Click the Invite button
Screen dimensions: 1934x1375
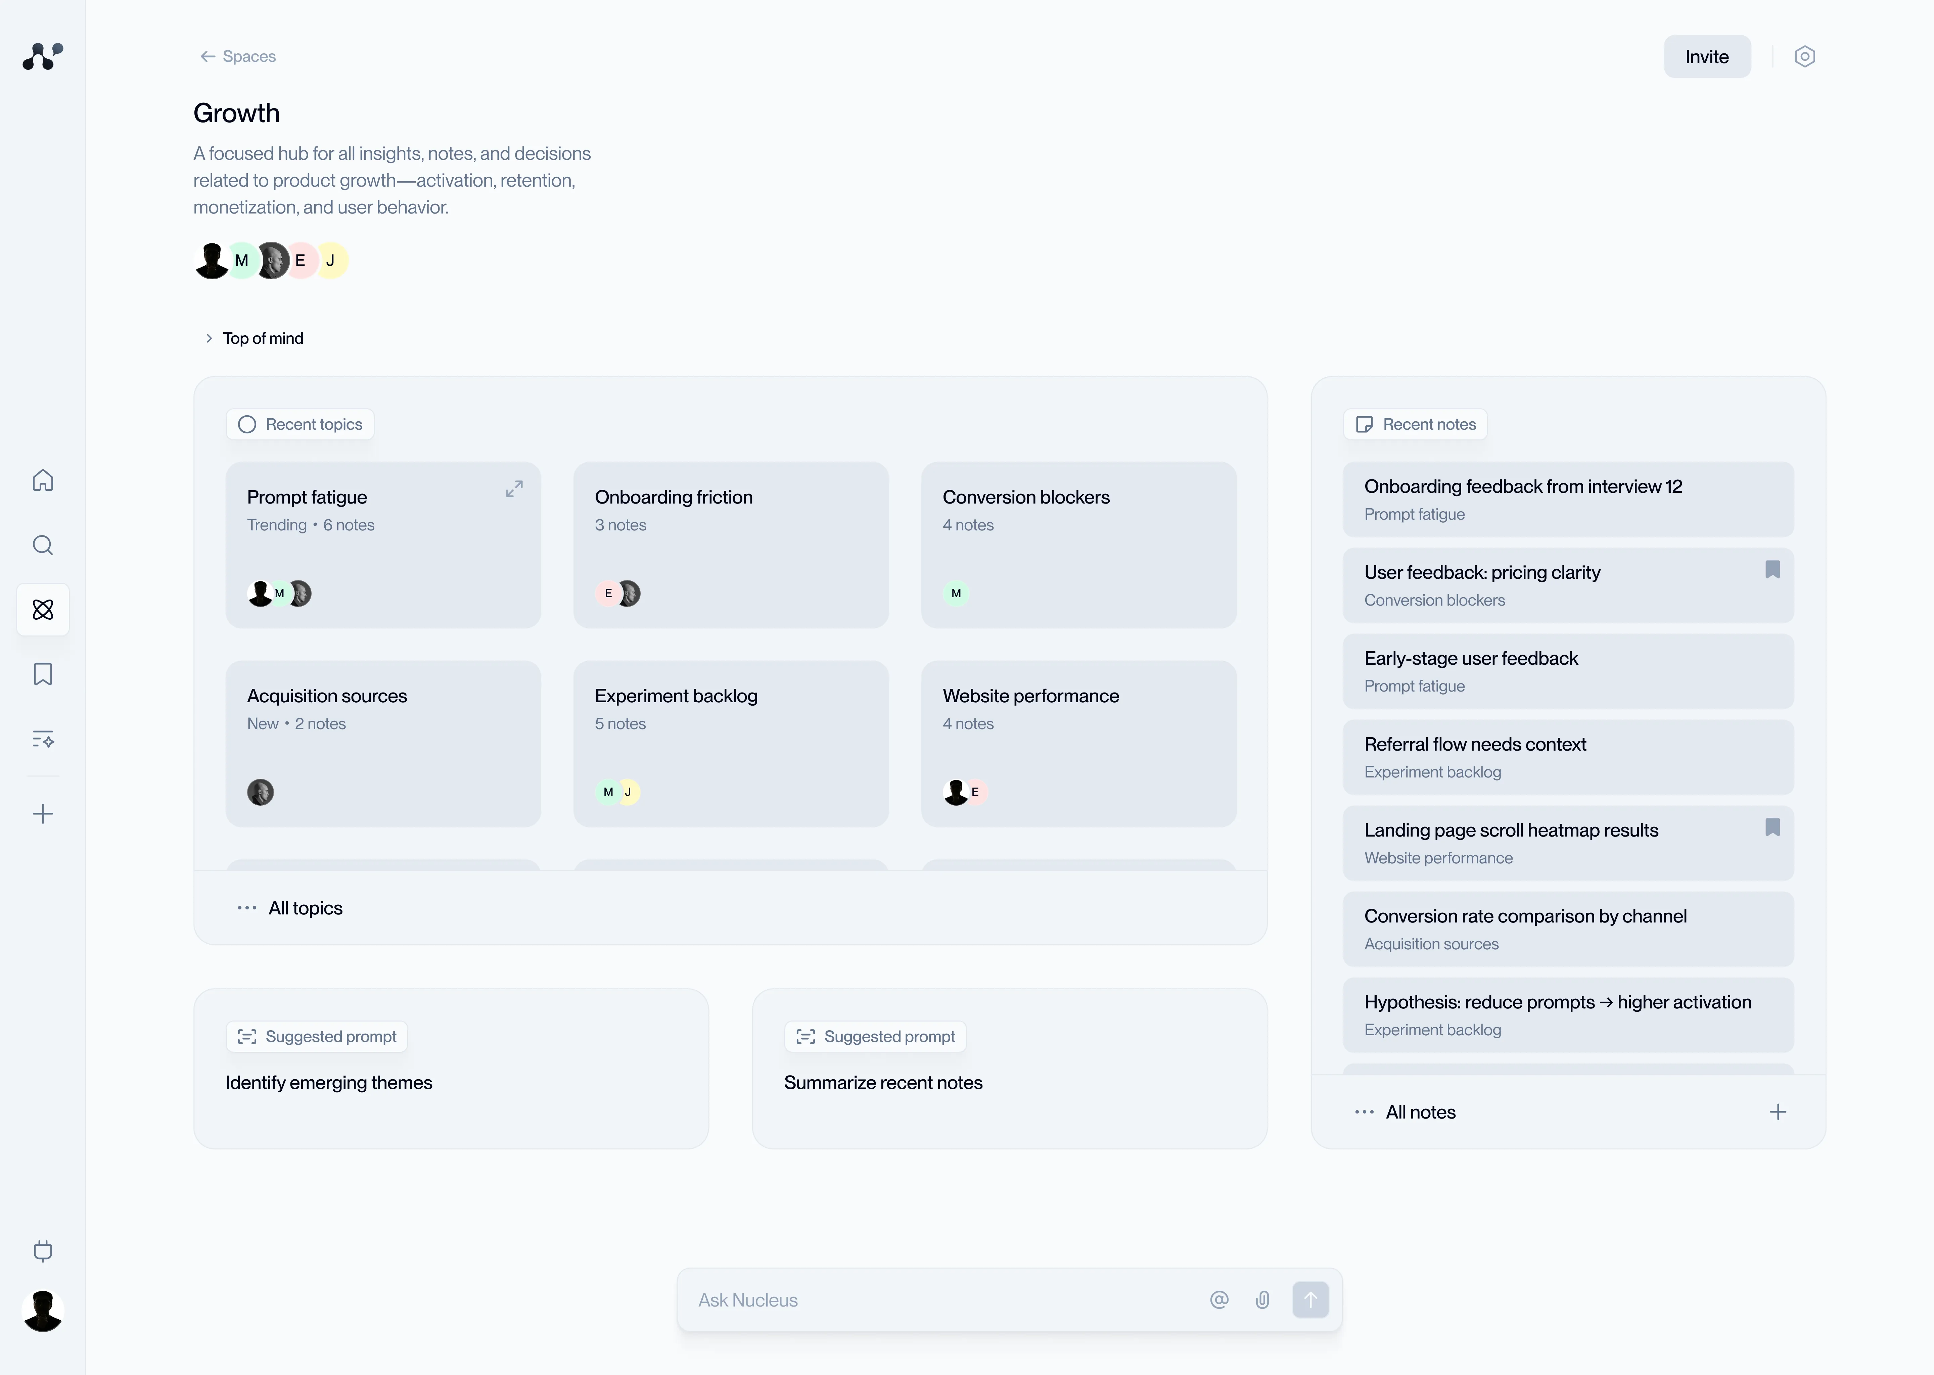pos(1707,57)
